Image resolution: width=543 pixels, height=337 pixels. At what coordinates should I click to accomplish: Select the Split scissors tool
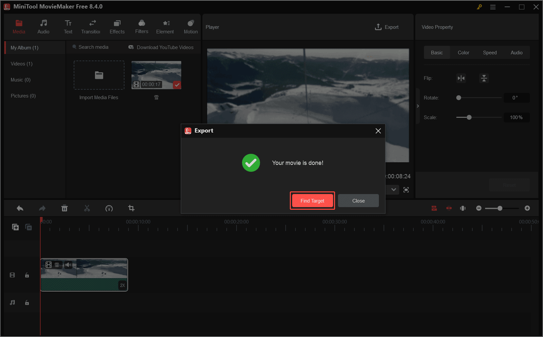tap(87, 208)
